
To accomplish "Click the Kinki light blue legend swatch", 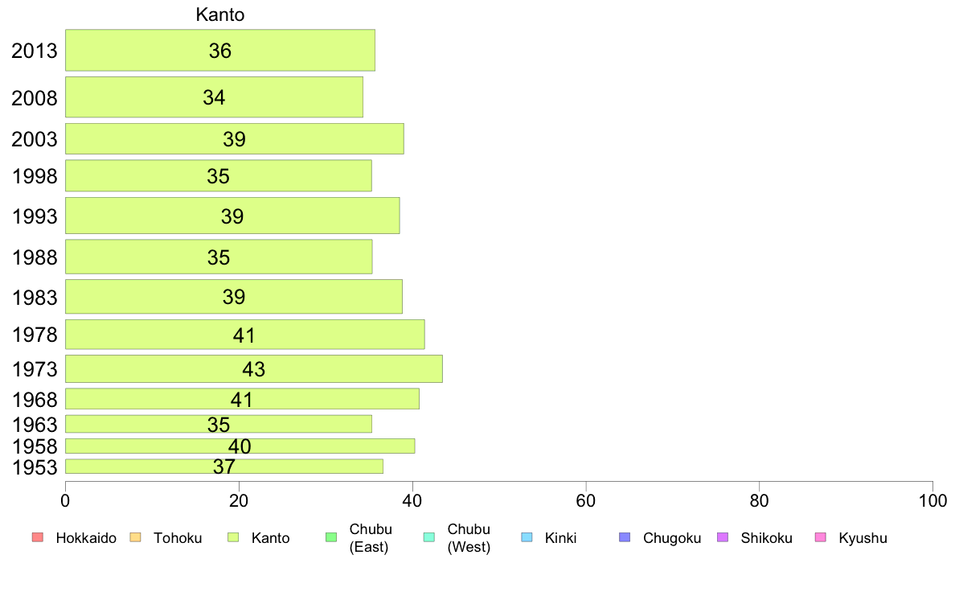I will (x=527, y=537).
